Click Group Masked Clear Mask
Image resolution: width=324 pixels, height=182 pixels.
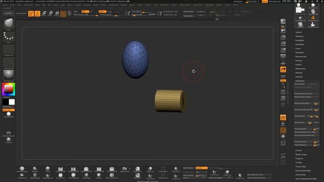pos(307,132)
